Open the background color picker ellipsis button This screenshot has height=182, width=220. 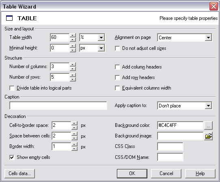point(209,125)
